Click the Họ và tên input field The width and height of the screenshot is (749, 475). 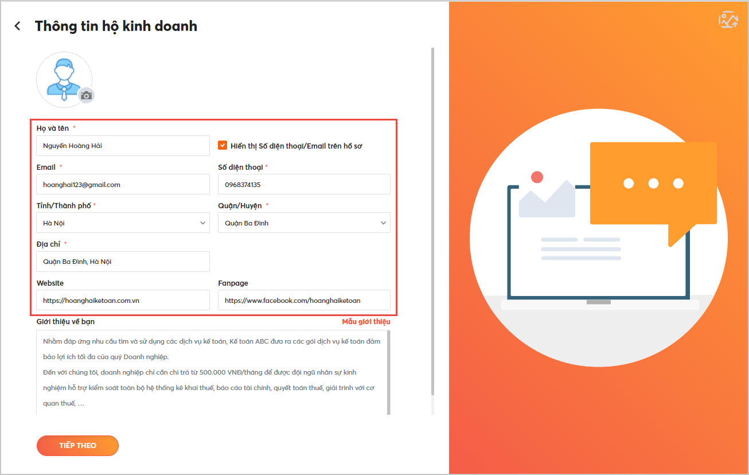[x=123, y=146]
